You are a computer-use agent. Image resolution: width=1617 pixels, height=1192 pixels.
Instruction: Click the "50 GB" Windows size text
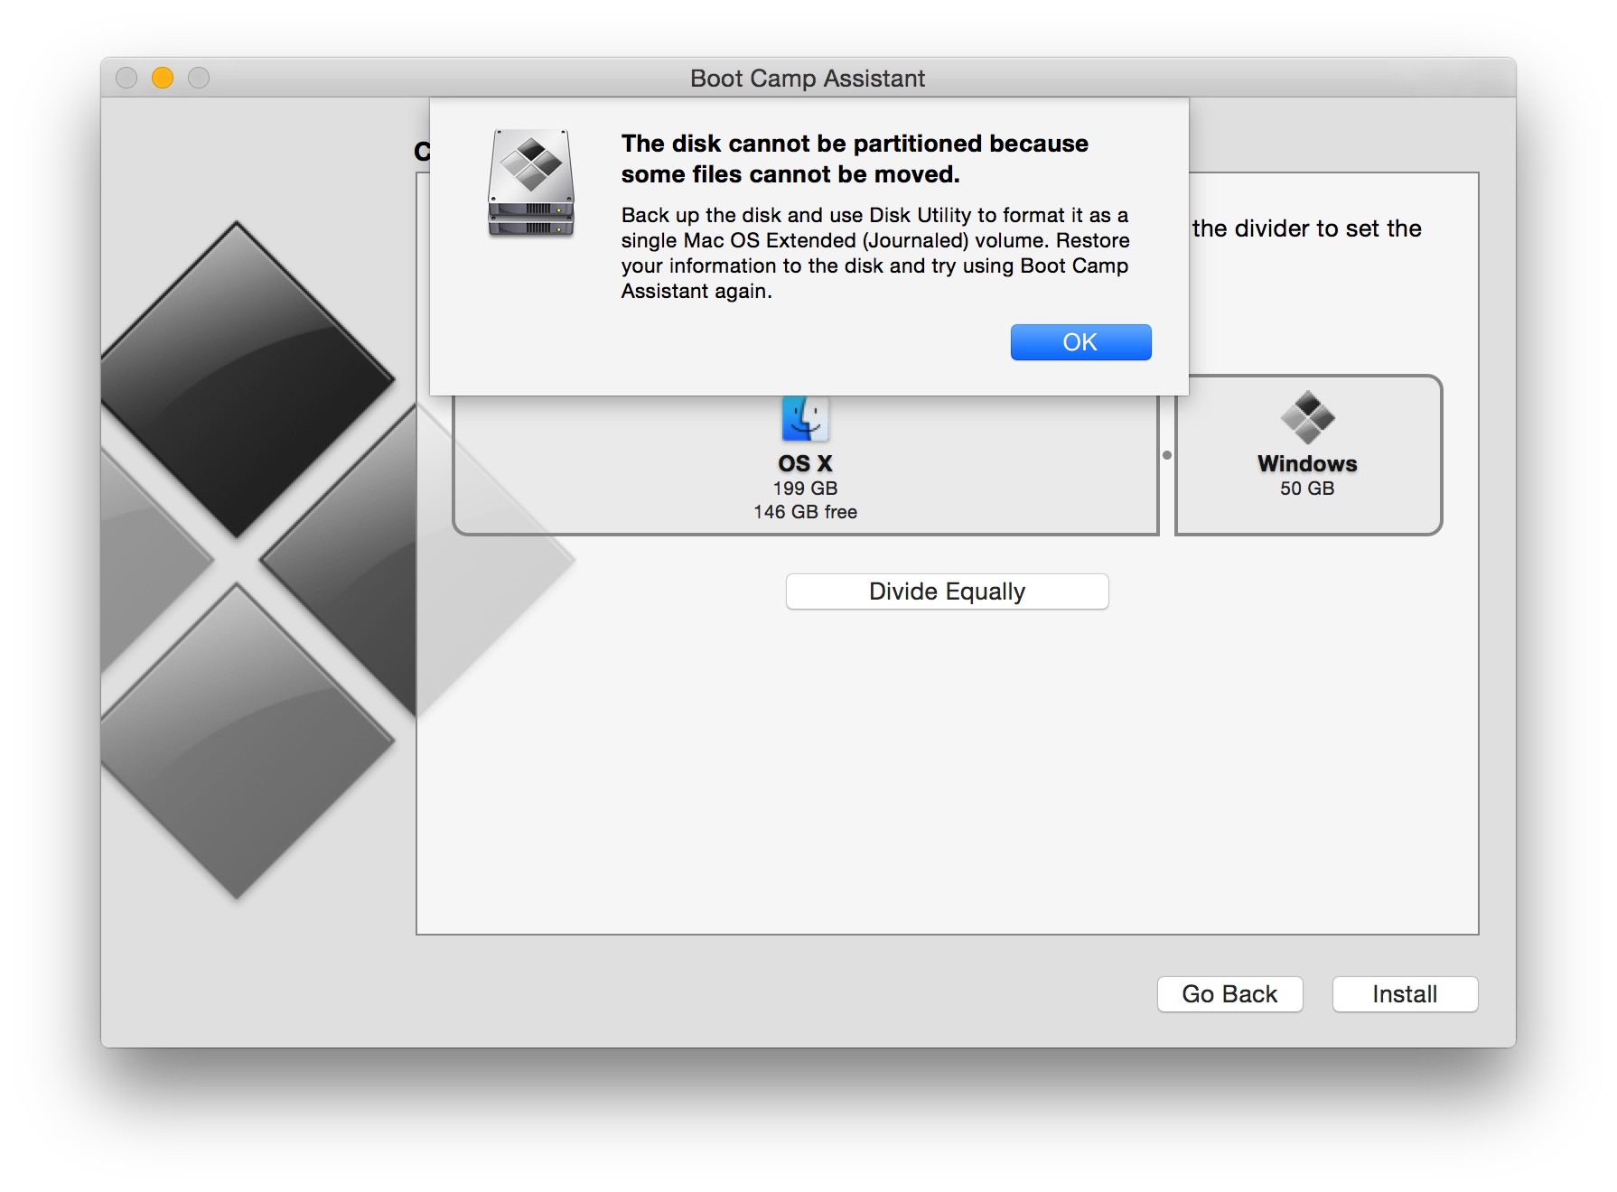[x=1307, y=489]
